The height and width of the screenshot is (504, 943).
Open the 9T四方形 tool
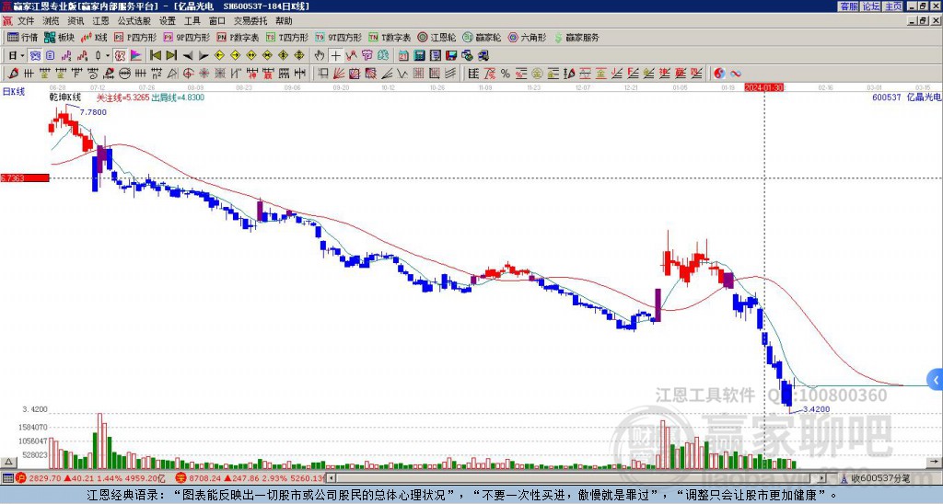pyautogui.click(x=339, y=37)
